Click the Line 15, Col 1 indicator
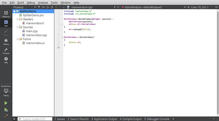This screenshot has width=219, height=121. click(x=200, y=7)
